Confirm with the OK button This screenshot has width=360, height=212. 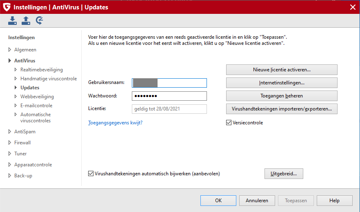(x=218, y=201)
